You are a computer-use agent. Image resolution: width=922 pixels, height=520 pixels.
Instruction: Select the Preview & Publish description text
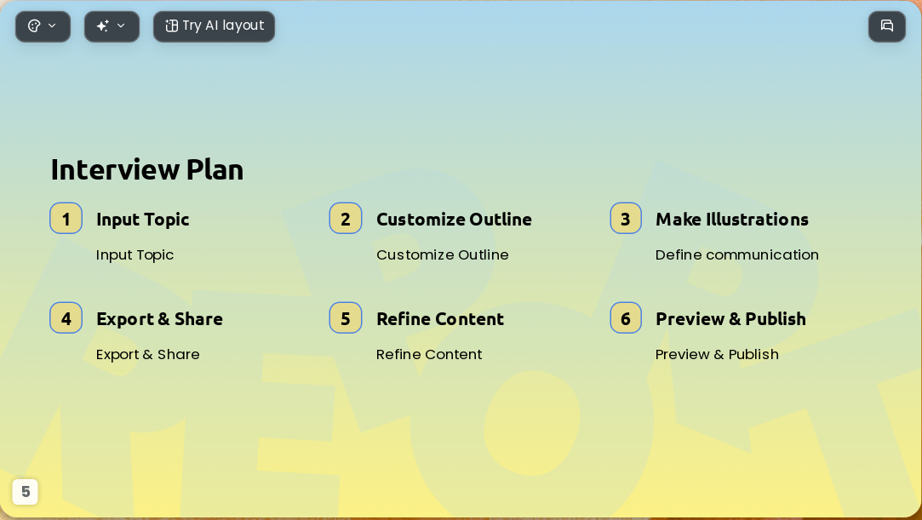(x=717, y=355)
